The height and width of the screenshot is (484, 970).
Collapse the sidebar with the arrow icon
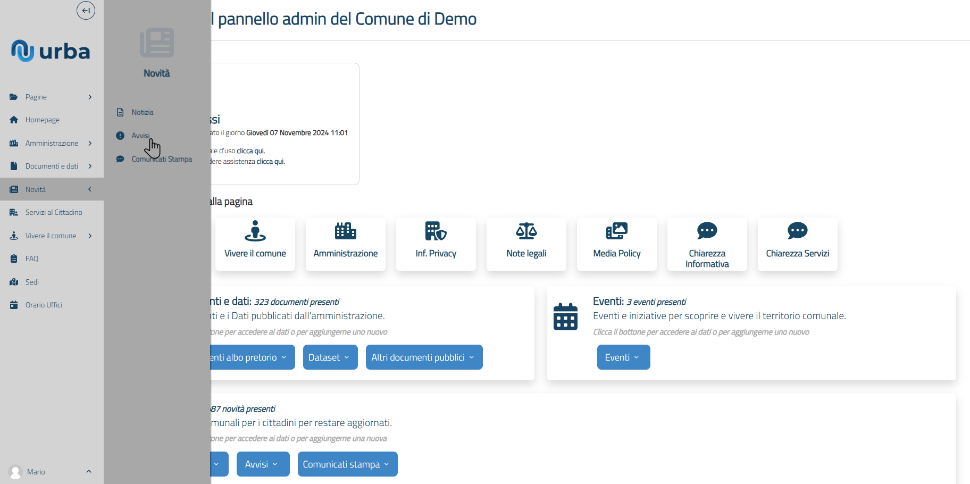coord(86,11)
